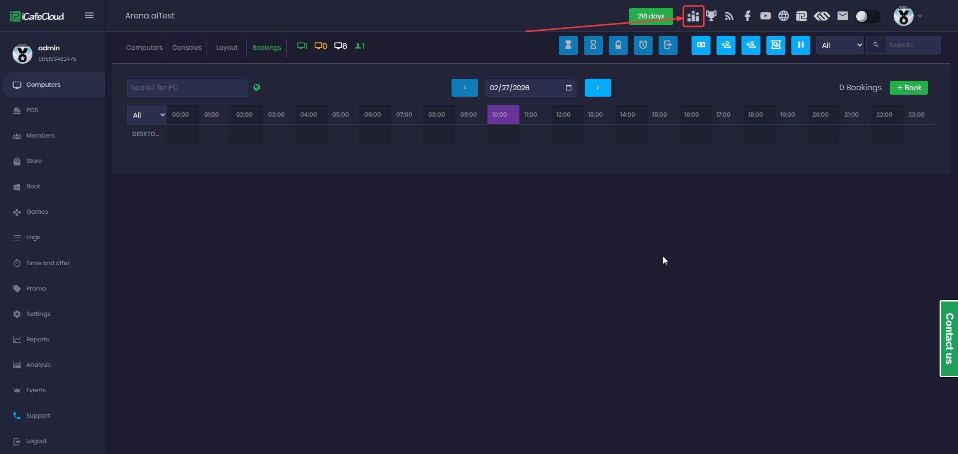Click the cash payment icon button

coord(701,45)
